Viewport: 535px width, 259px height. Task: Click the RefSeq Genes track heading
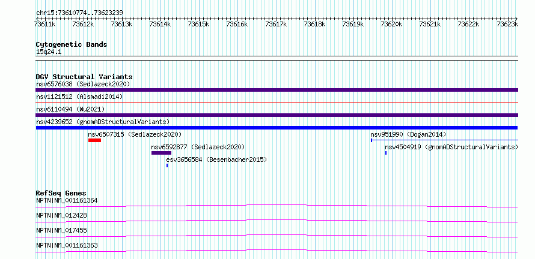61,193
